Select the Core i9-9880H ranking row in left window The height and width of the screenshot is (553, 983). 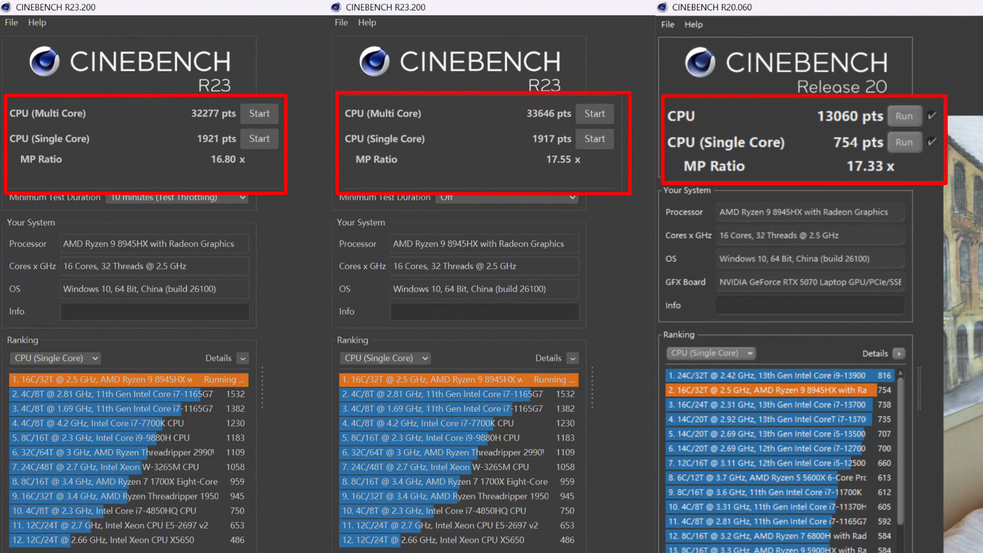coord(128,438)
